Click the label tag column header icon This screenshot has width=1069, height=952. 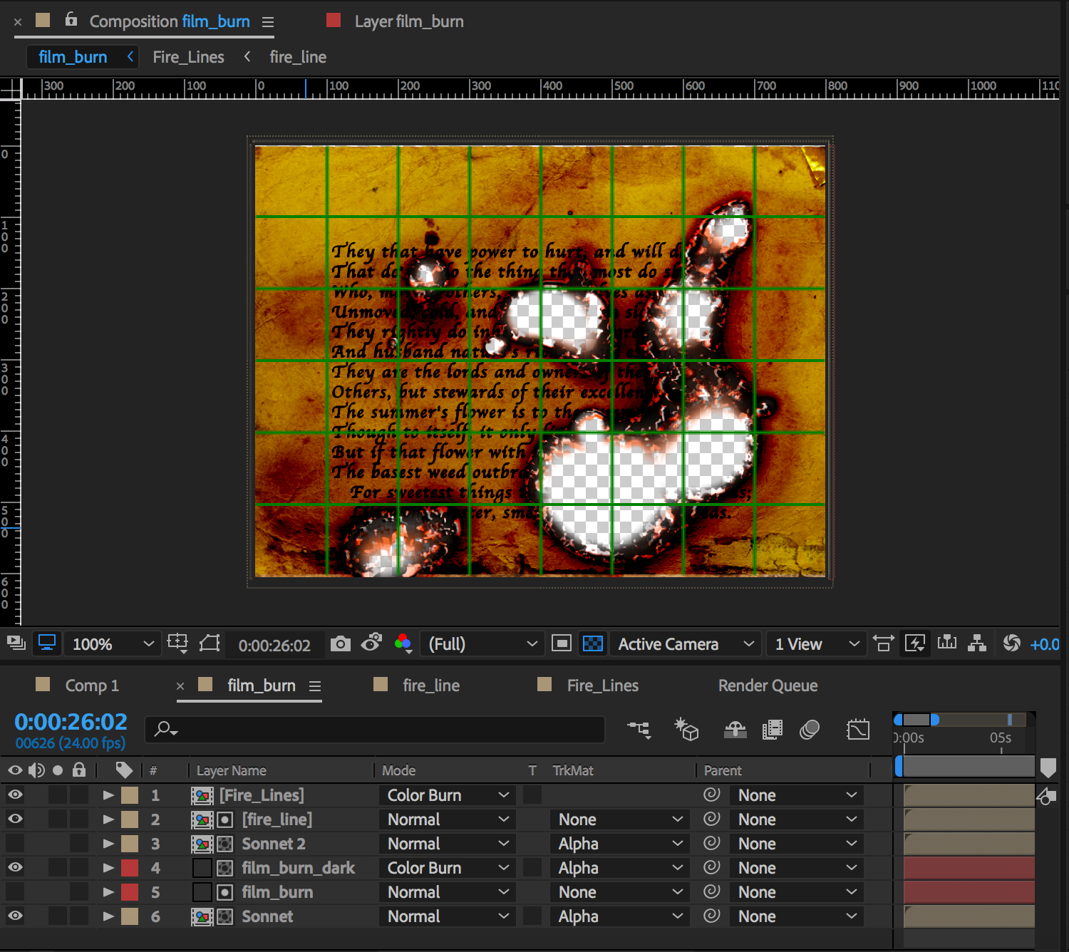point(124,770)
